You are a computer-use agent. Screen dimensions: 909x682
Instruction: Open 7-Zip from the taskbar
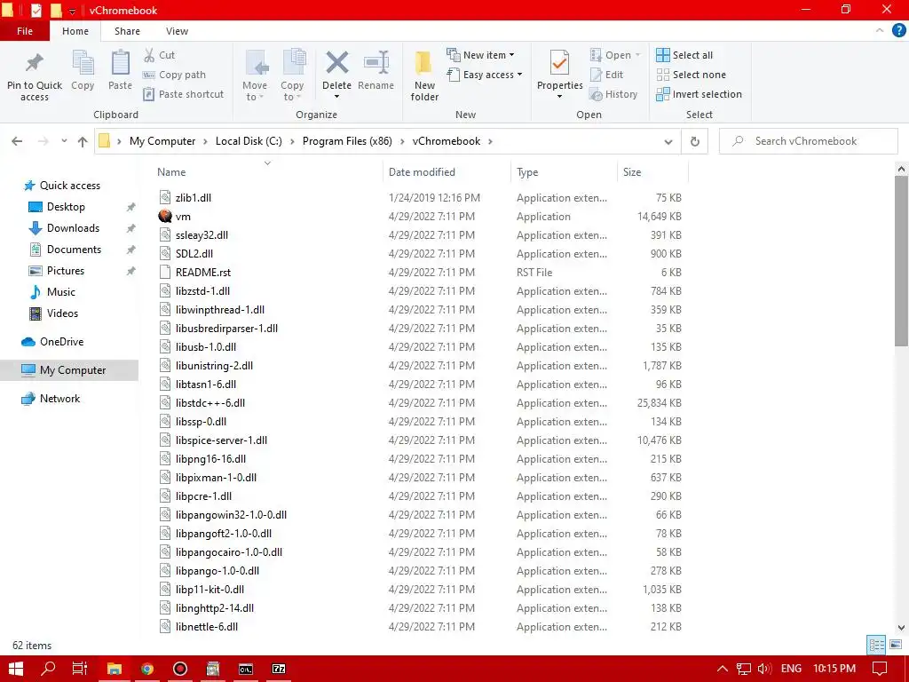tap(279, 669)
